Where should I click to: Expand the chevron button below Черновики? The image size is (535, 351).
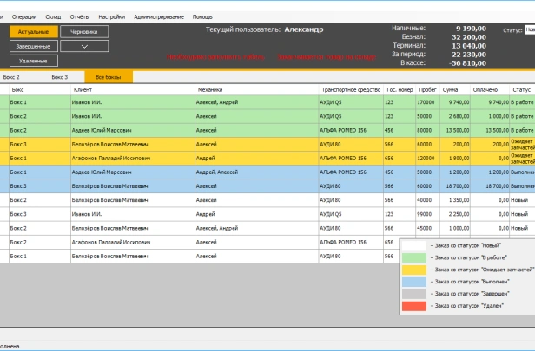coord(84,46)
